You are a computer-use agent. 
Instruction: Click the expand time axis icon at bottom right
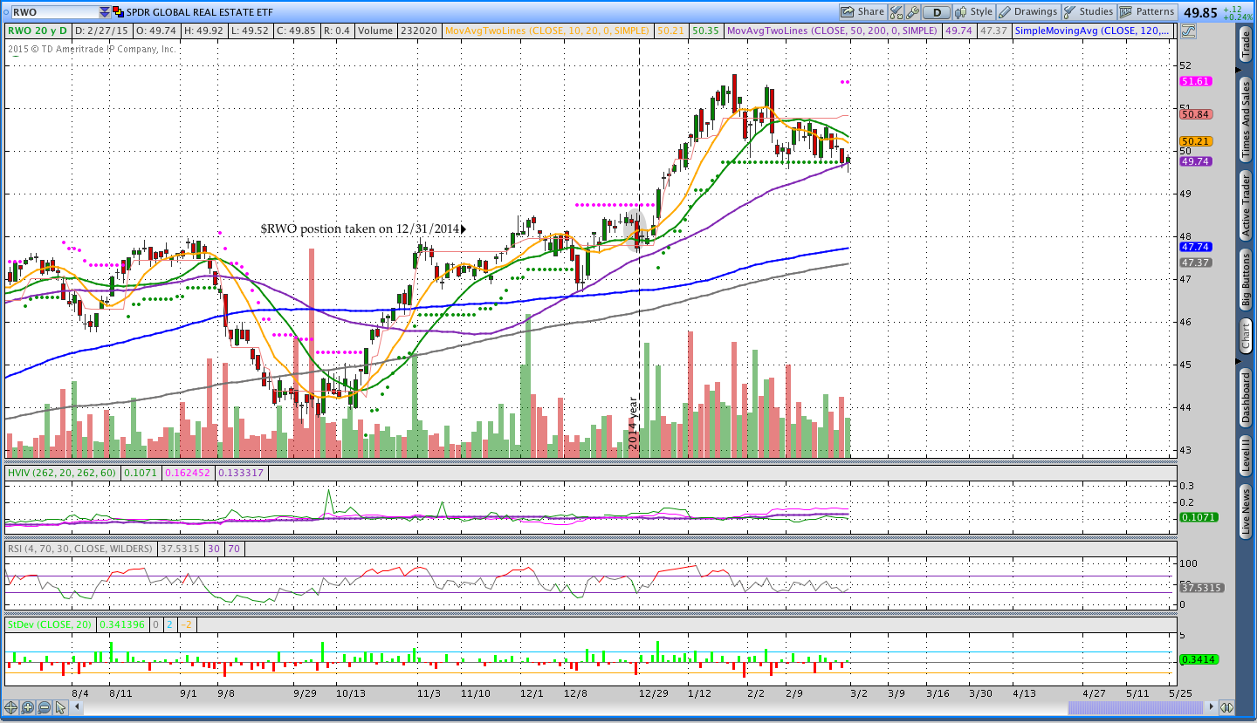tap(1226, 707)
